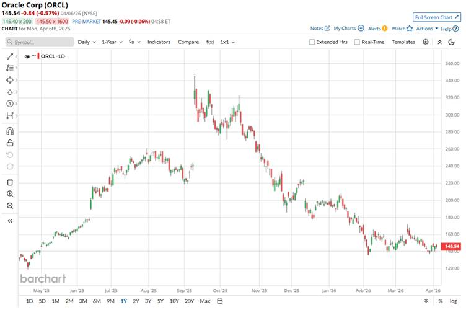Zoom in on the chart
This screenshot has height=310, width=466.
coord(10,194)
